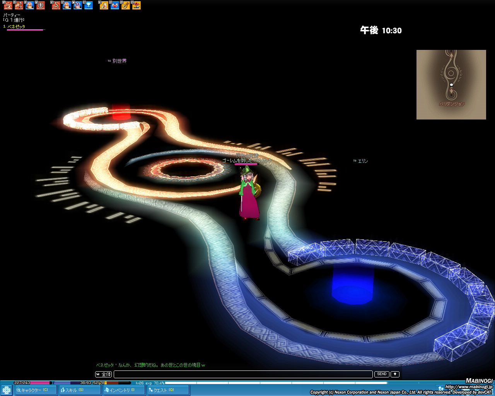Click the character name tag ゴーレムを倒した ベネゼッタ

(247, 160)
